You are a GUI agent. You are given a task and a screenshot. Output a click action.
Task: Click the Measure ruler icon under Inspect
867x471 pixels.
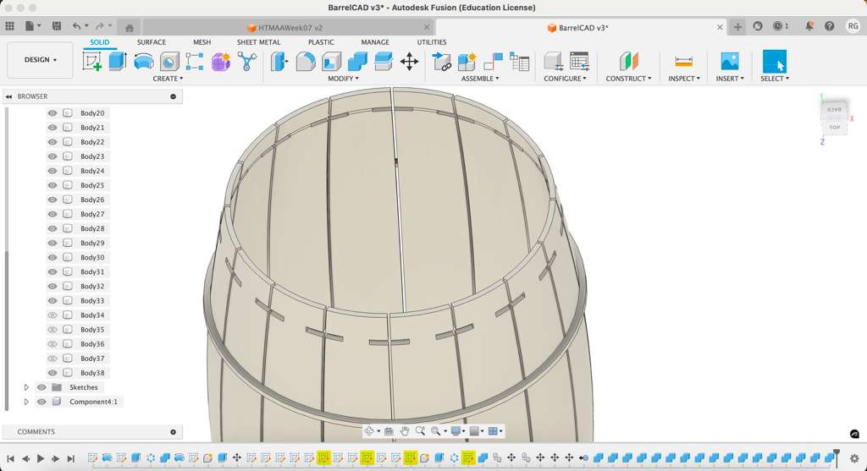click(x=683, y=61)
